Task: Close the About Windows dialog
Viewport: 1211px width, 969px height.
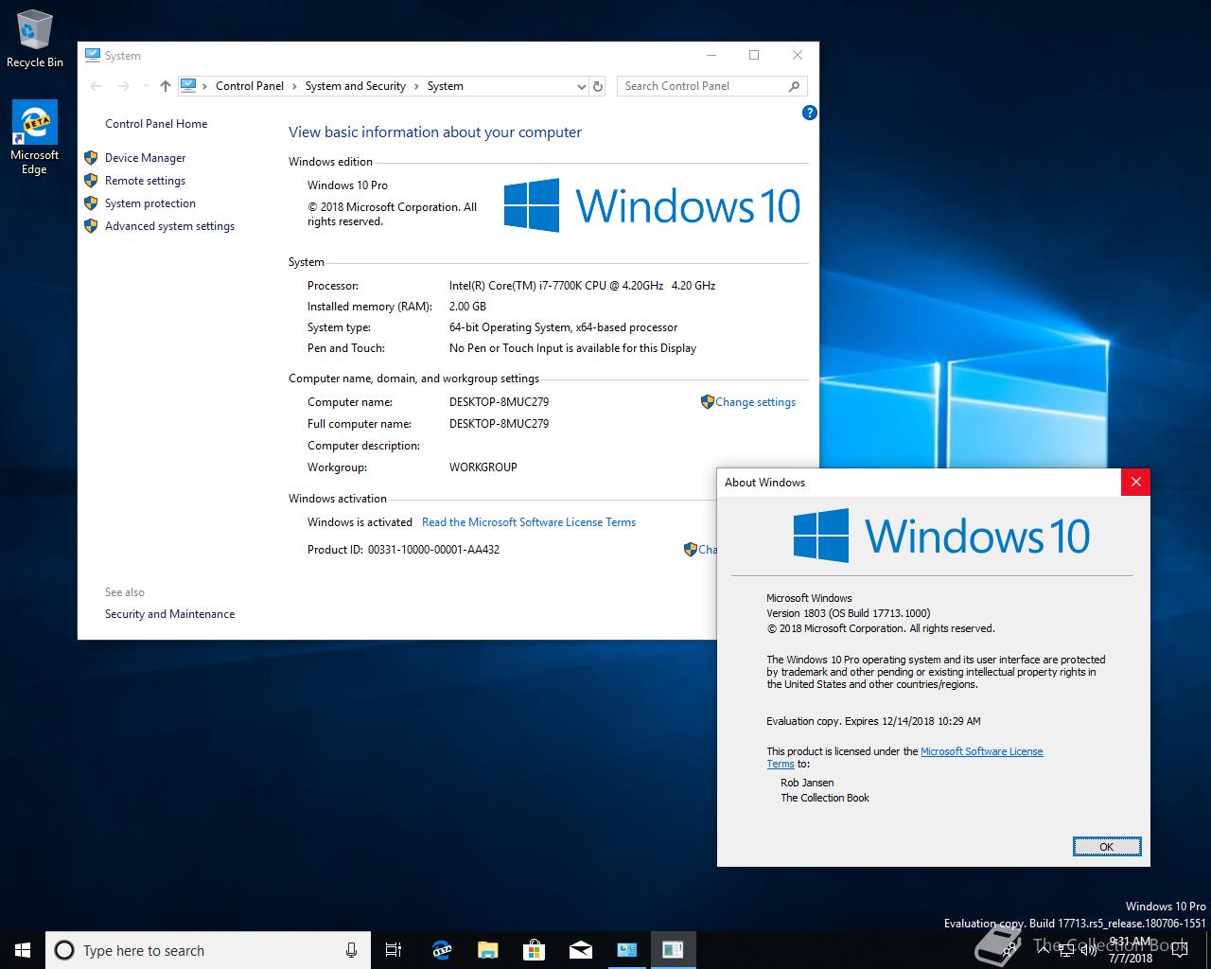Action: (1135, 482)
